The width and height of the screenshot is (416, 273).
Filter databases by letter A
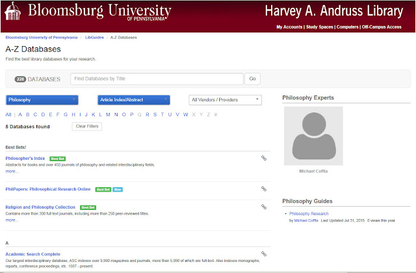tap(20, 114)
